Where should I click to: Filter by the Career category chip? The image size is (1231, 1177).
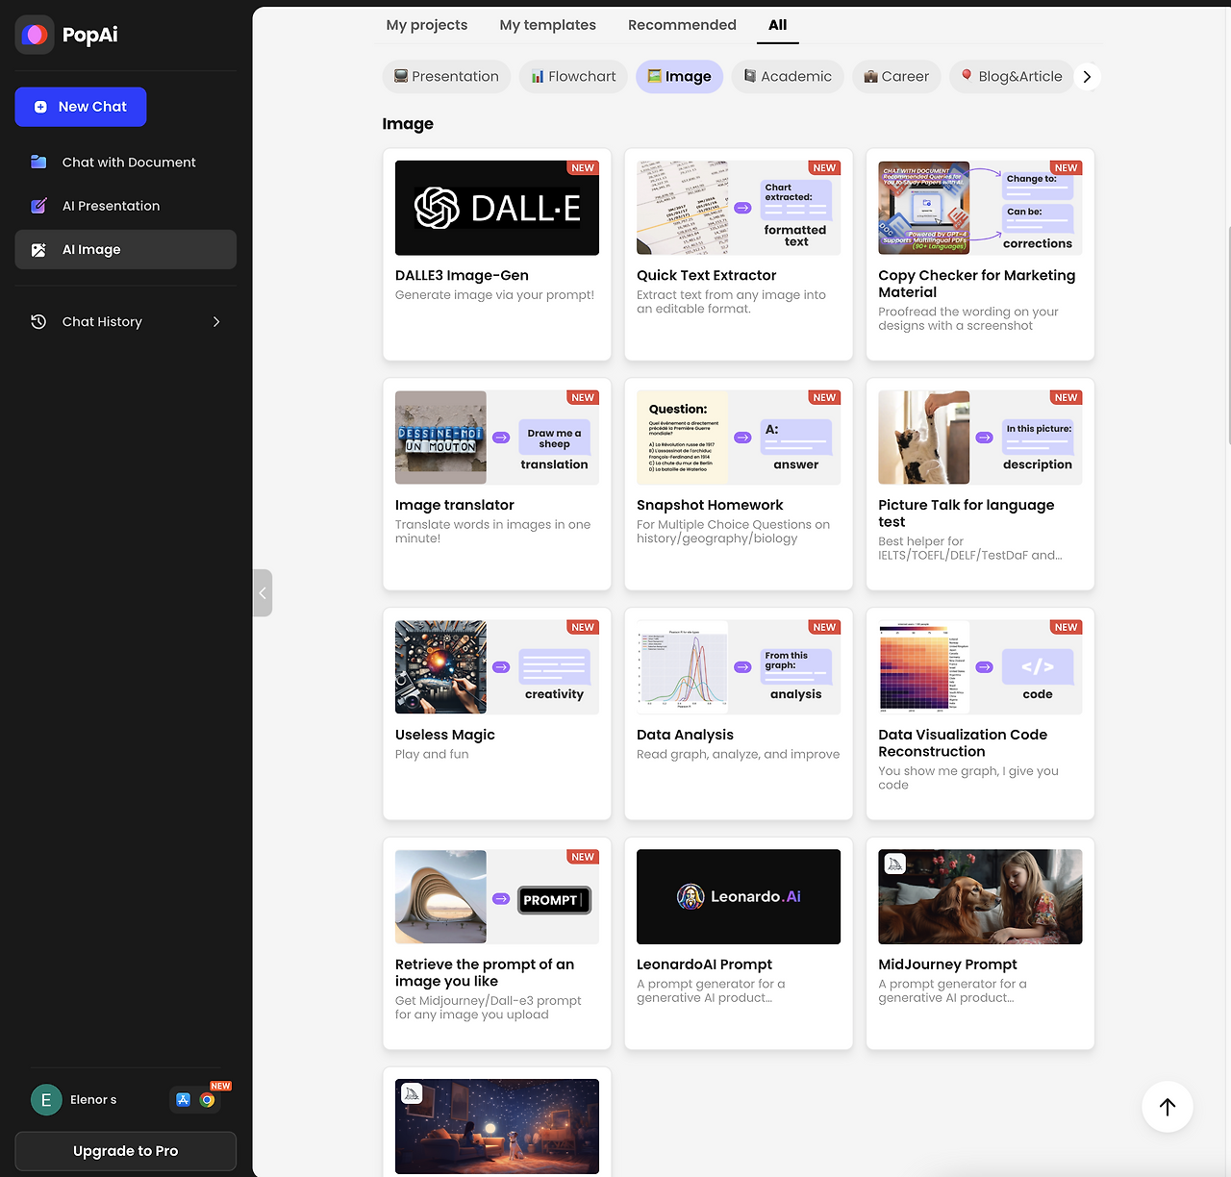pos(897,77)
